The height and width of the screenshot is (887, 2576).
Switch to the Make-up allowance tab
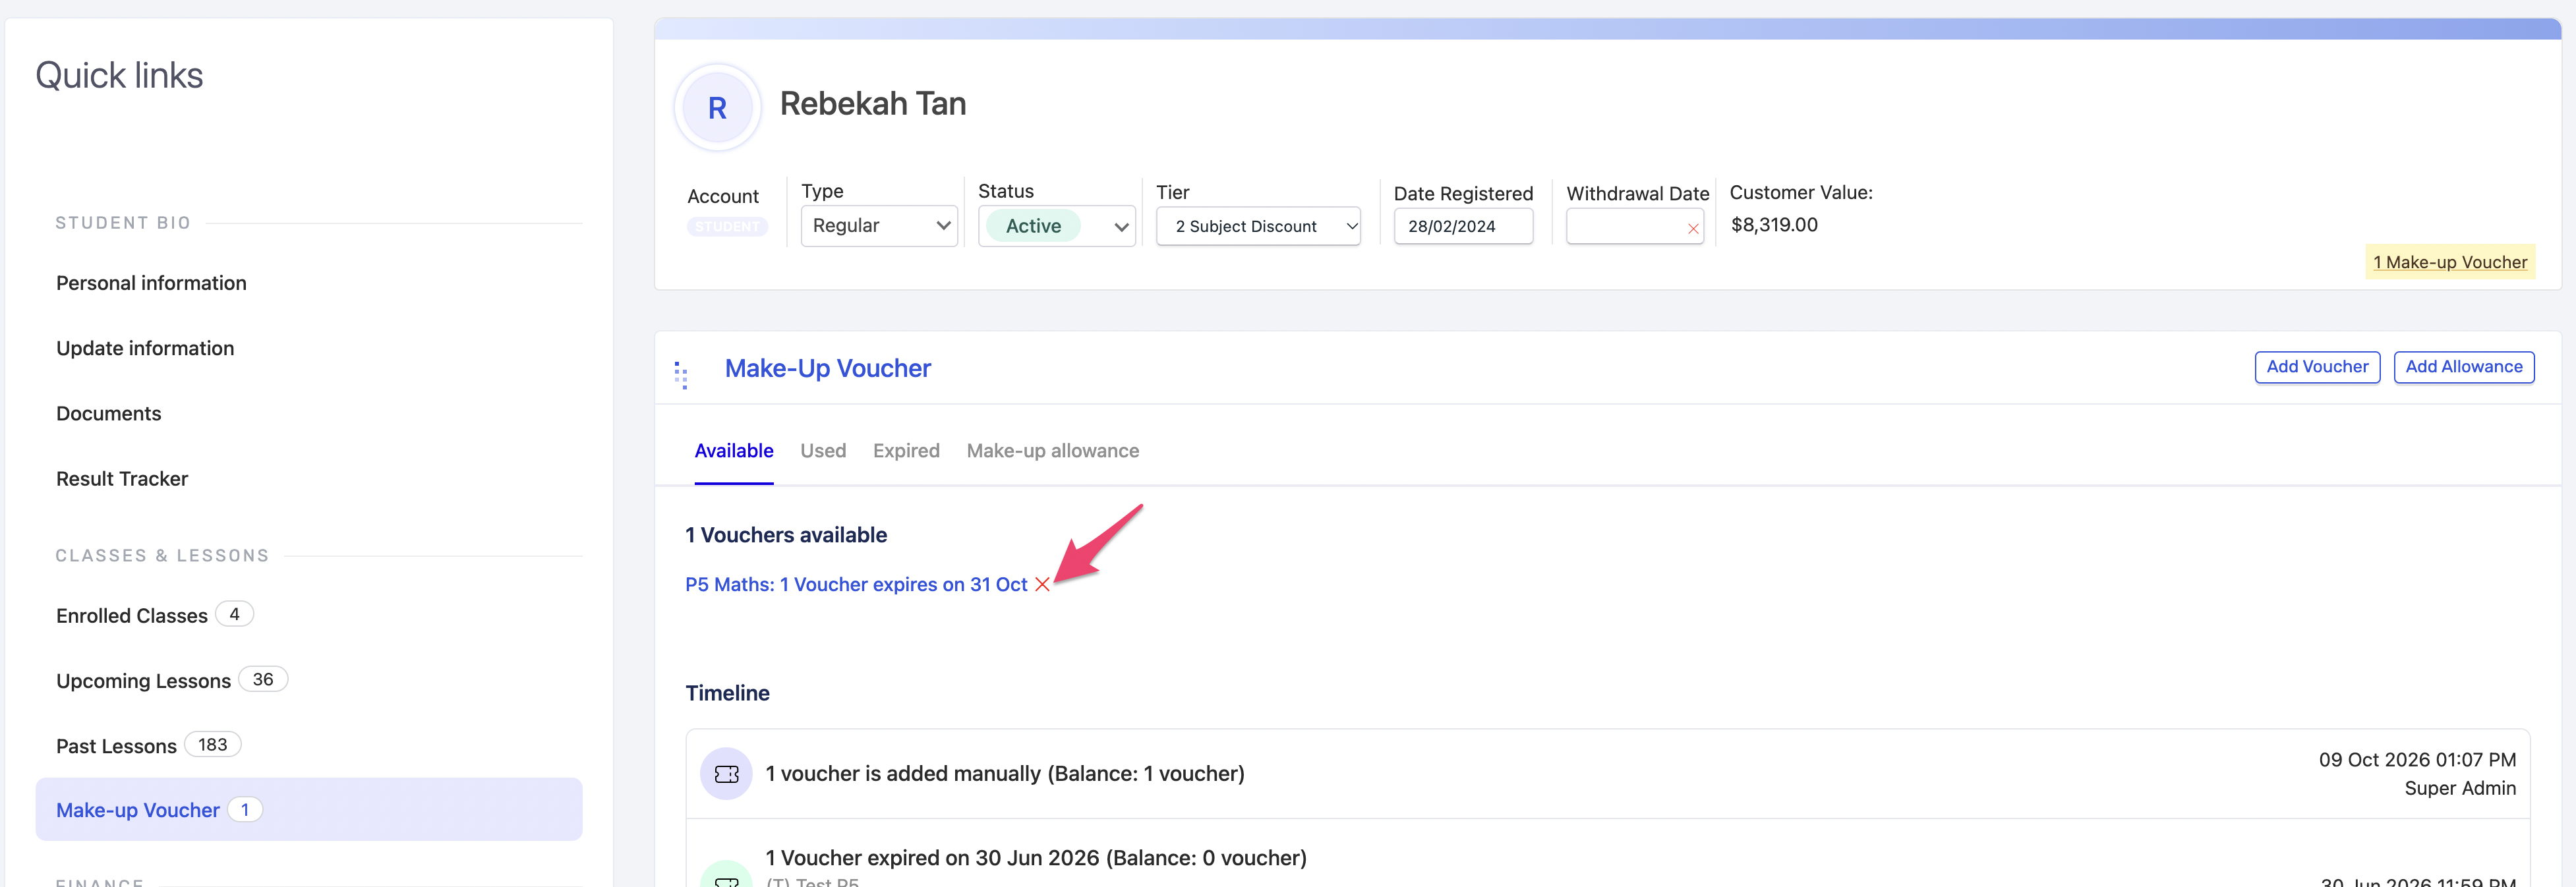1053,451
